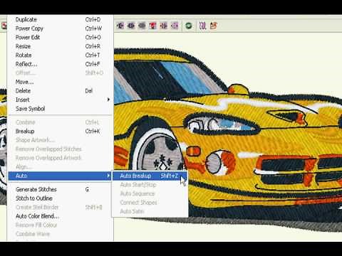Expand the Insert submenu
This screenshot has width=342, height=256.
pyautogui.click(x=60, y=100)
